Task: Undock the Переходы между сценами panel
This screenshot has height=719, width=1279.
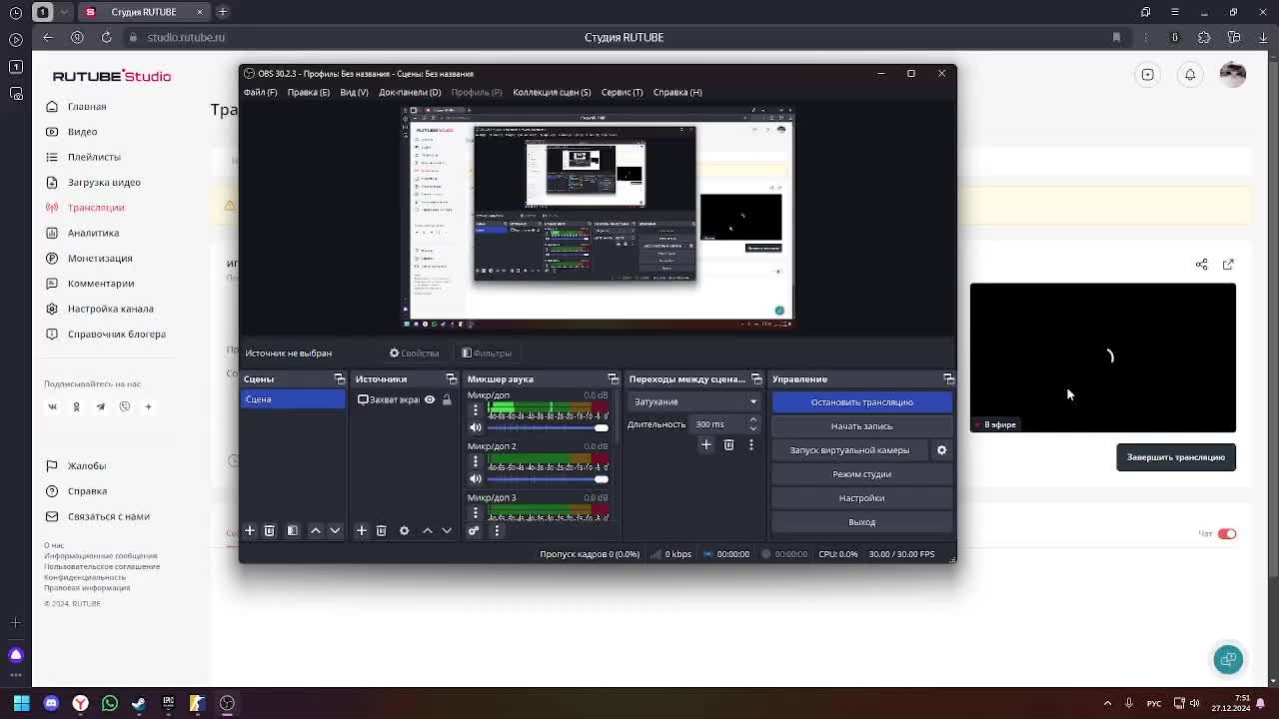Action: [x=755, y=379]
